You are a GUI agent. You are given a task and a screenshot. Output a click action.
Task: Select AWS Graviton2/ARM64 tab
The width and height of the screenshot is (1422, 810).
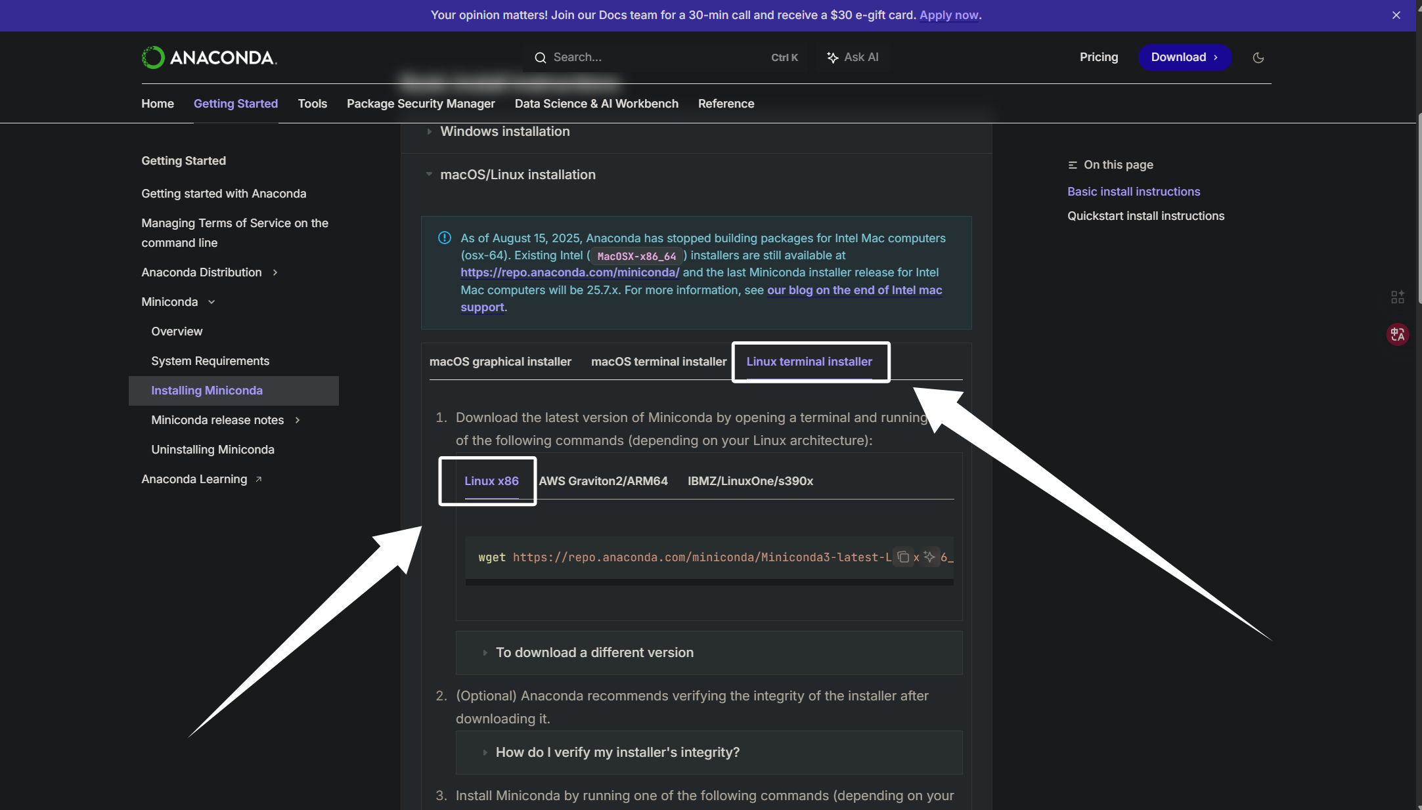603,481
